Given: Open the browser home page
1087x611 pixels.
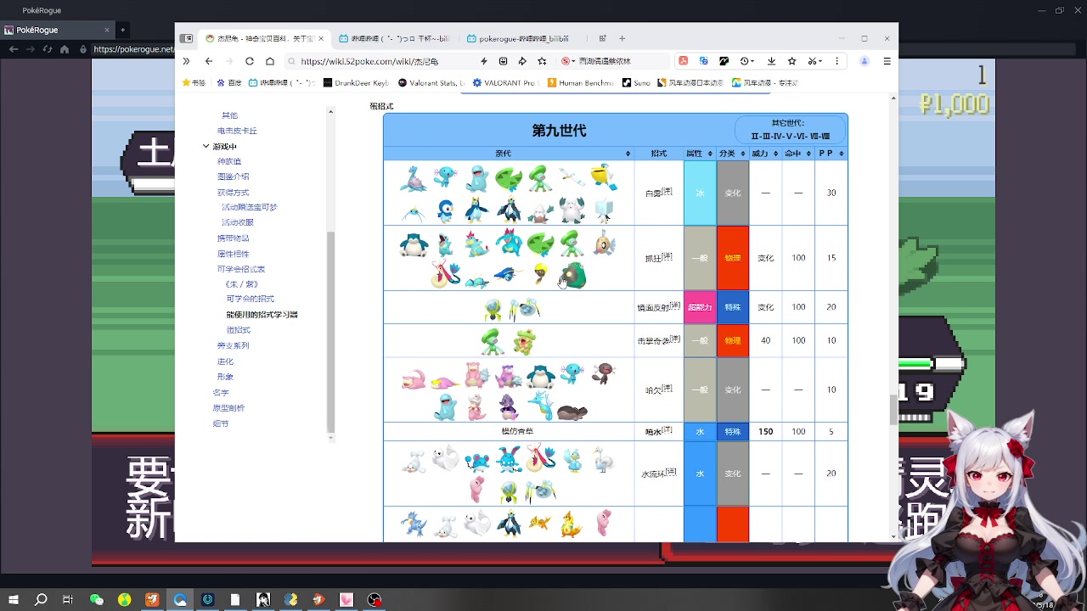Looking at the screenshot, I should pos(270,61).
